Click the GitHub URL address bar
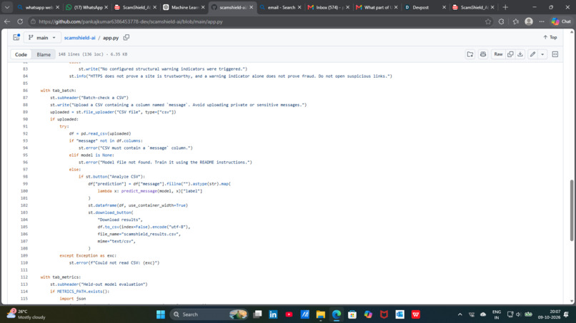 257,21
